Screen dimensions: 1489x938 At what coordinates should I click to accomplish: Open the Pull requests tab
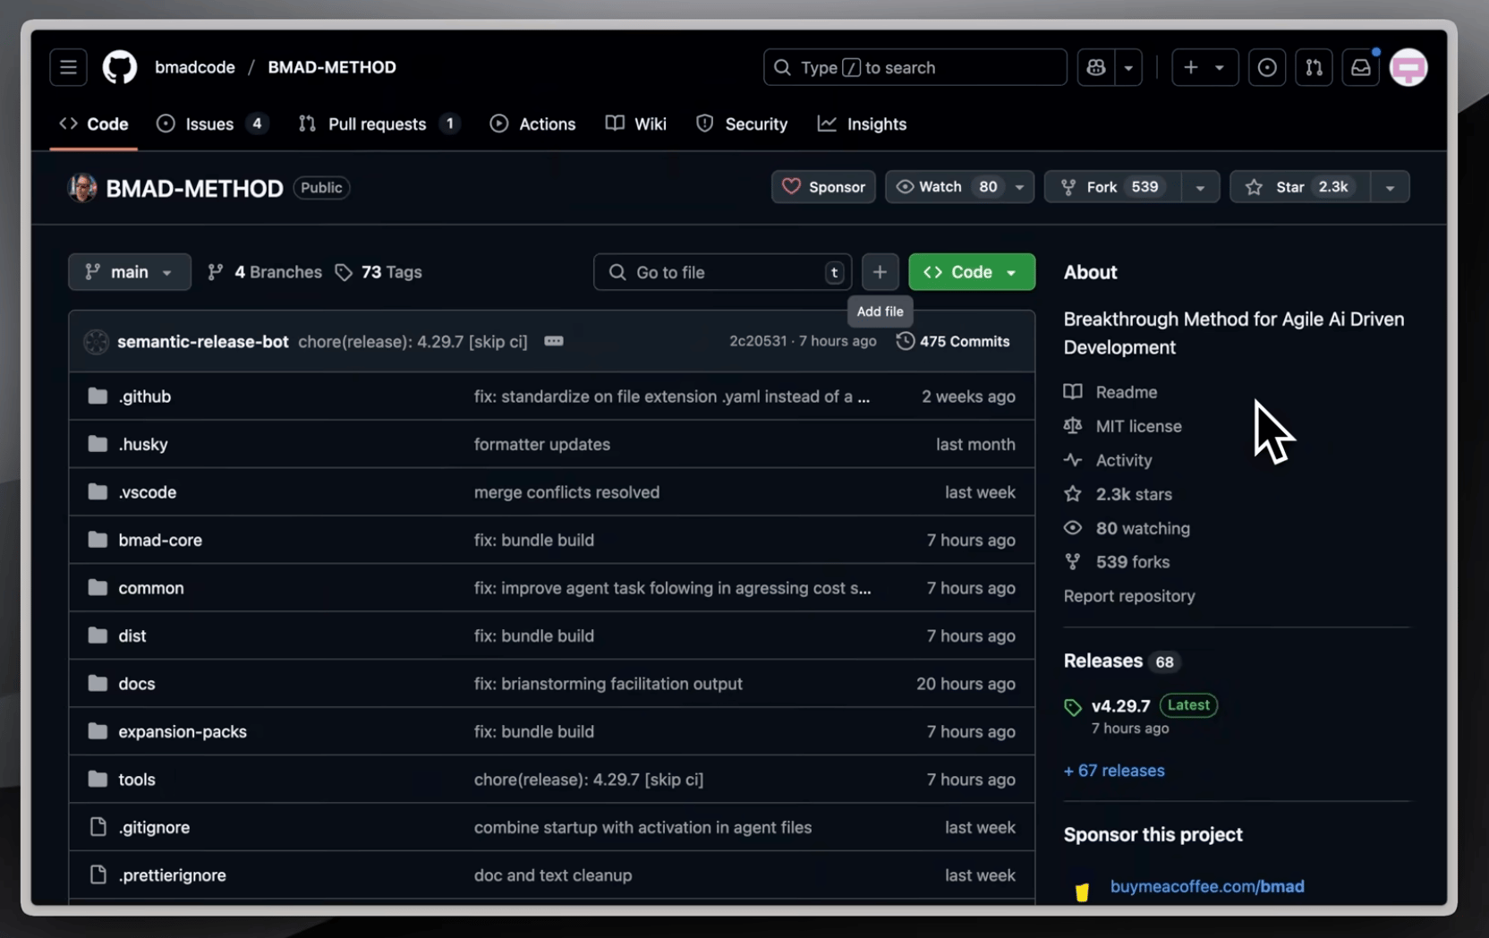click(x=379, y=124)
